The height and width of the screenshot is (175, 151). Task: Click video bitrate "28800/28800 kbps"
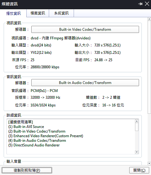coord(45,67)
